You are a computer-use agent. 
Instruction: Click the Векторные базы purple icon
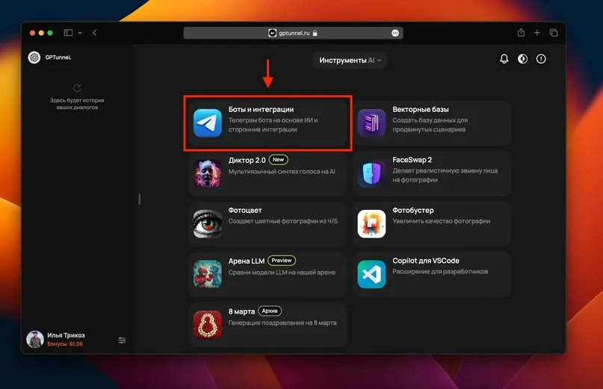[371, 123]
